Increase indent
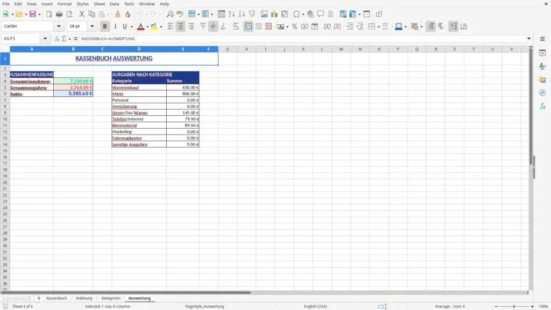The image size is (551, 310). 350,26
